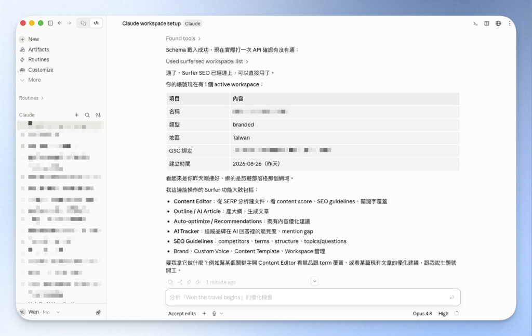This screenshot has width=532, height=336.
Task: Select the 'branded' table cell
Action: 344,125
